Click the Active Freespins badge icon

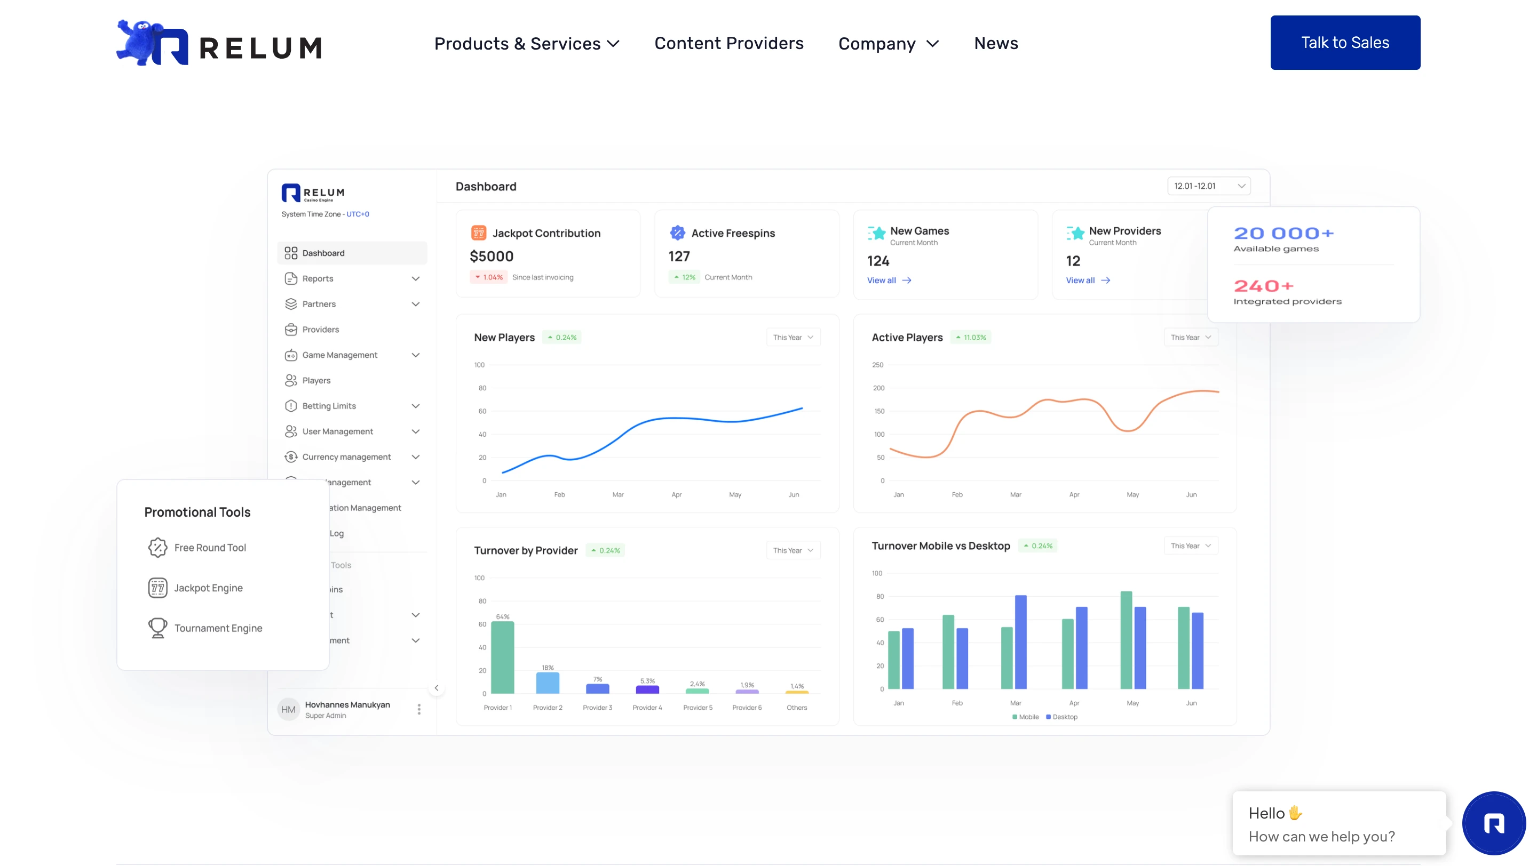[677, 232]
